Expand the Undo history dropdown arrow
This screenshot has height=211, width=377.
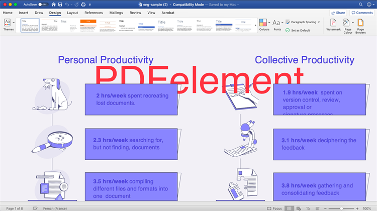tap(71, 5)
